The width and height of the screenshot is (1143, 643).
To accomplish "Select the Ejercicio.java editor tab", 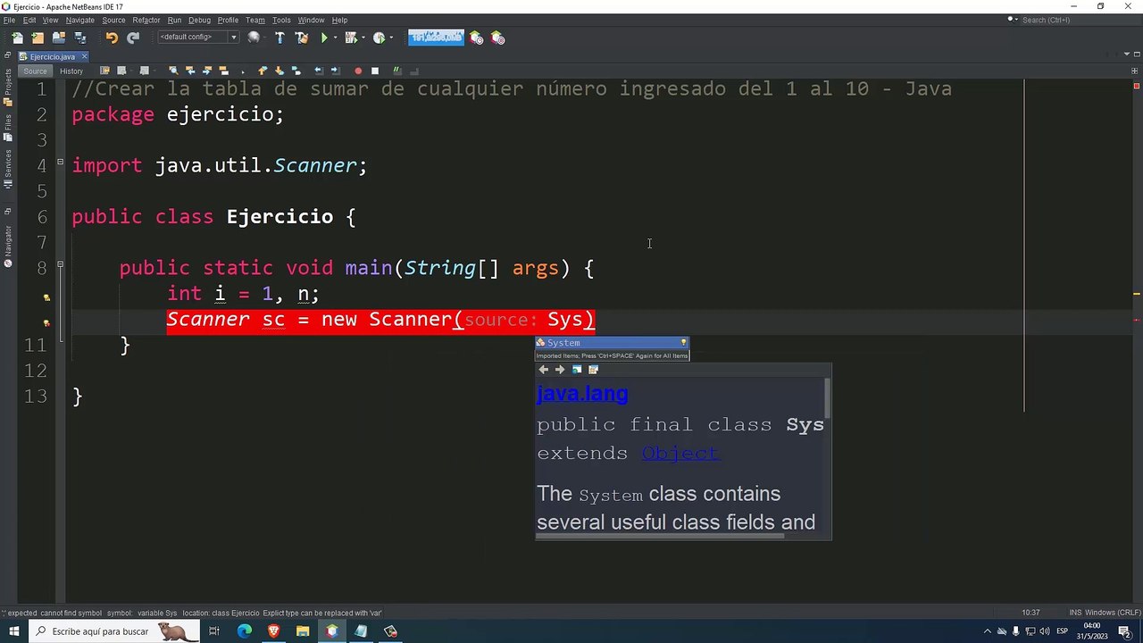I will (x=52, y=56).
